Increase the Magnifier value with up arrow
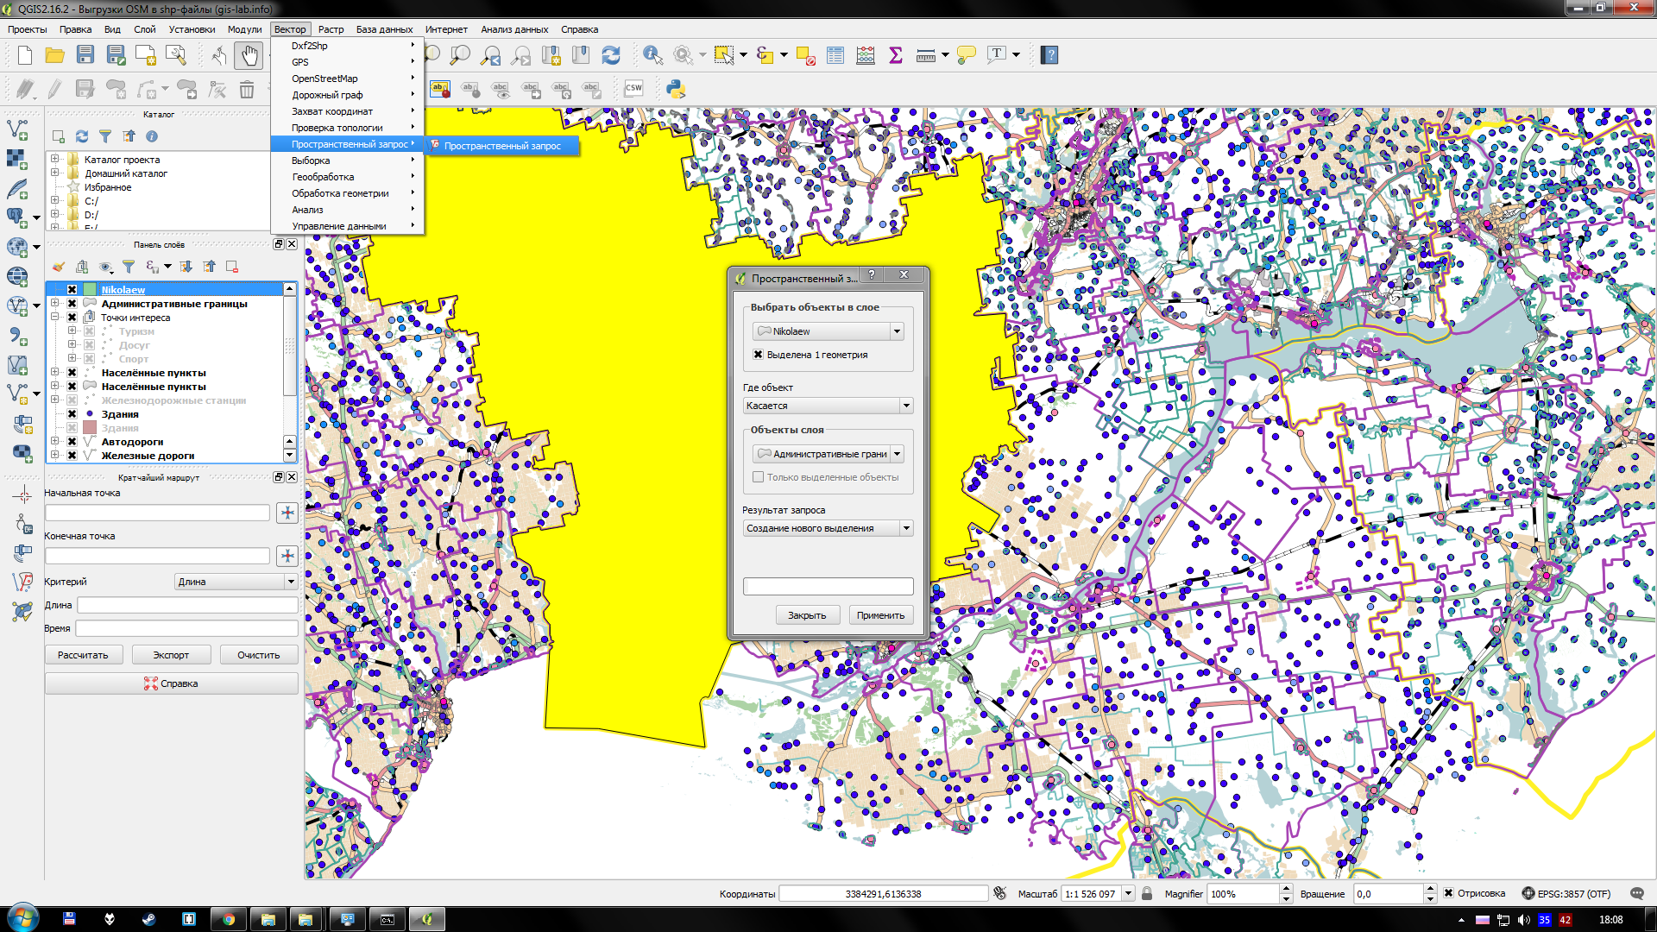The image size is (1657, 932). pos(1286,890)
